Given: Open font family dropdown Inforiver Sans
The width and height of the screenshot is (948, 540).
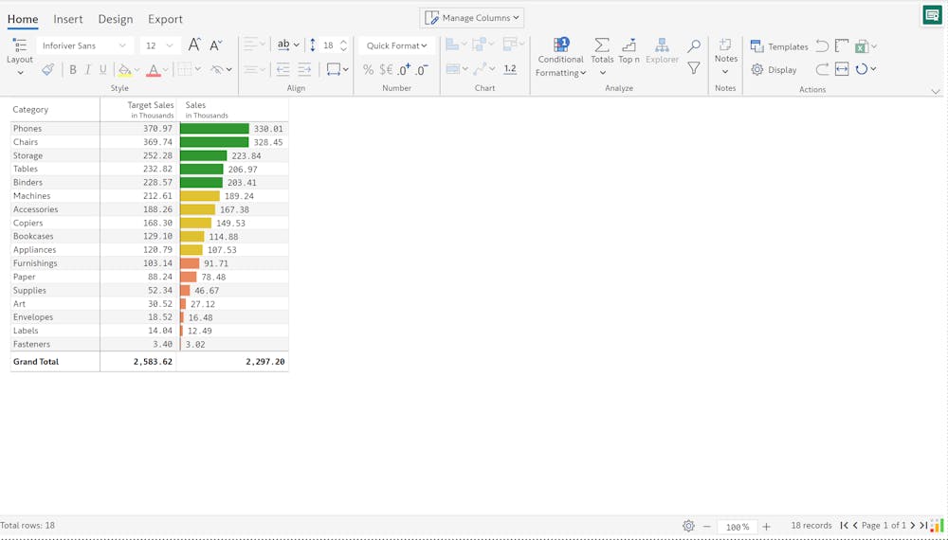Looking at the screenshot, I should pos(84,45).
